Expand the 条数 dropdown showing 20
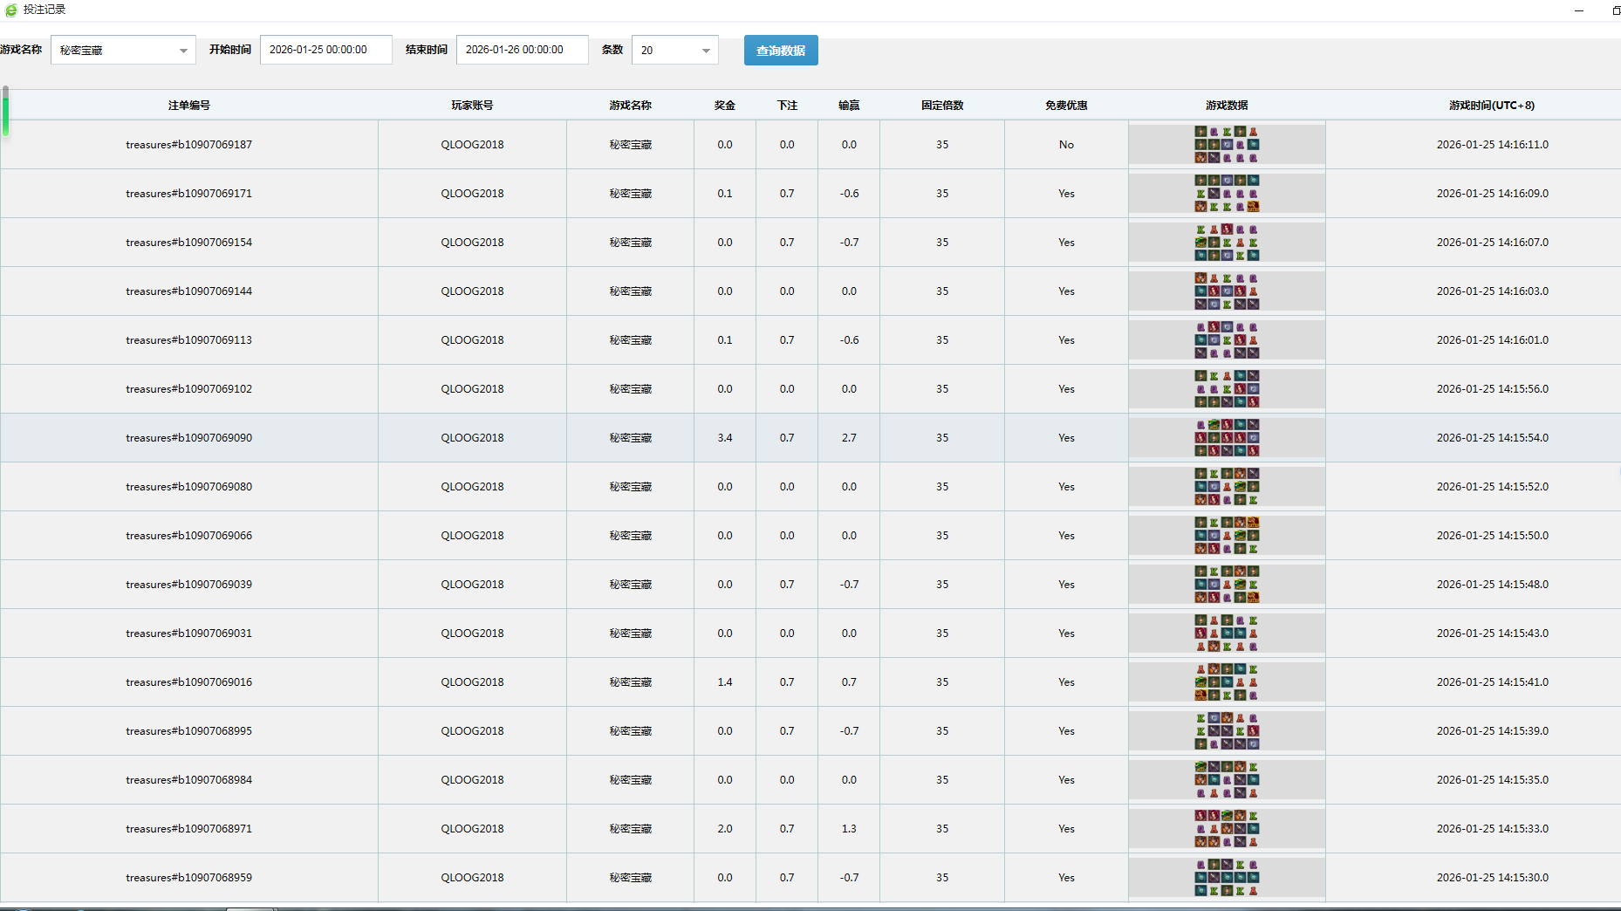 pyautogui.click(x=674, y=51)
